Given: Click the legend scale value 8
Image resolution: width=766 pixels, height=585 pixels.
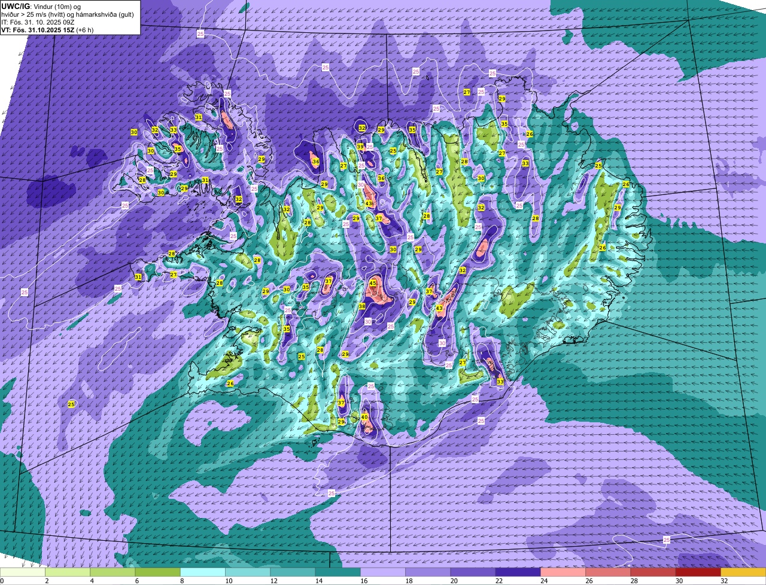Looking at the screenshot, I should click(181, 581).
